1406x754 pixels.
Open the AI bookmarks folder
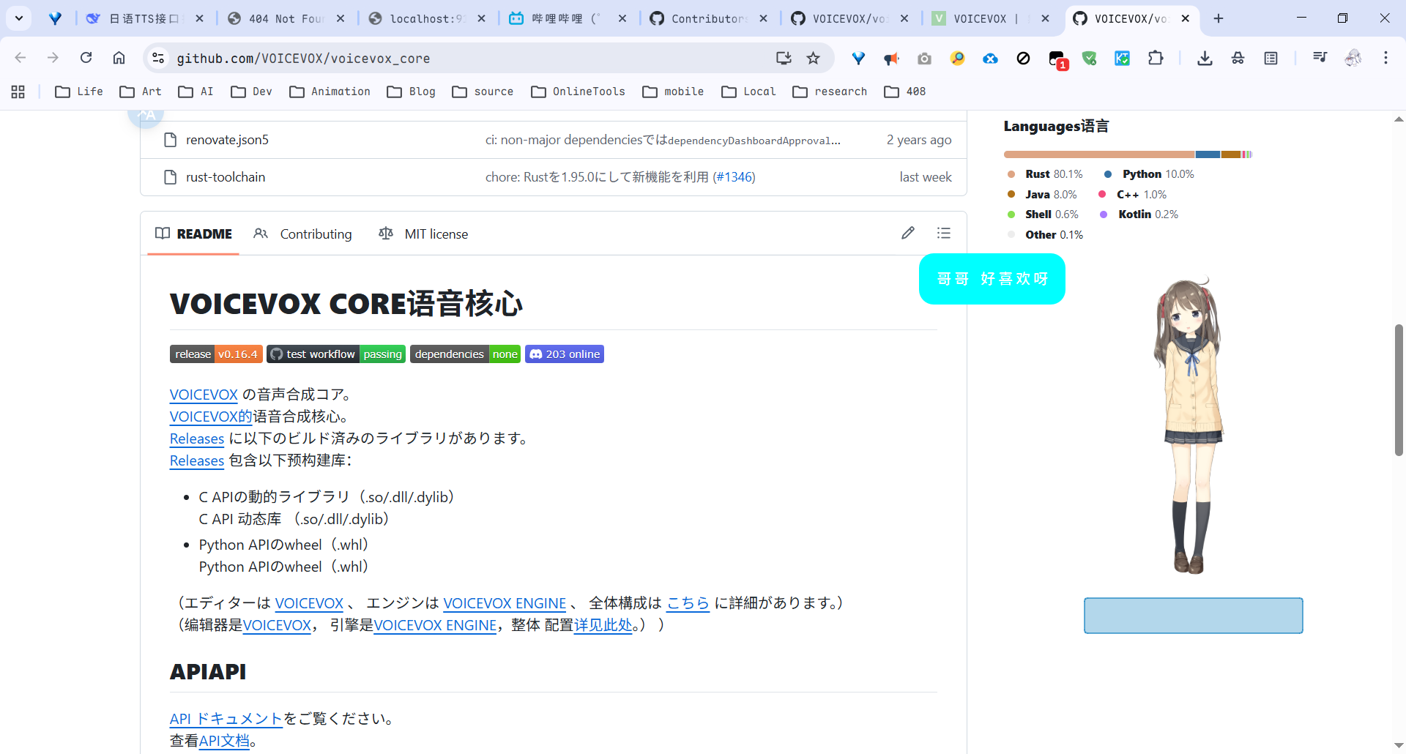pyautogui.click(x=196, y=92)
